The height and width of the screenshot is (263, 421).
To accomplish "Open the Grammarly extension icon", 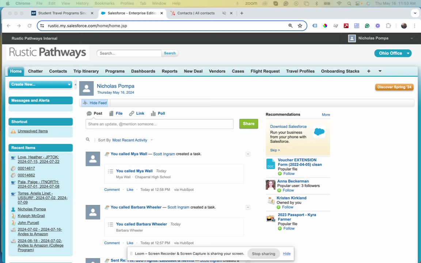I will (x=367, y=26).
